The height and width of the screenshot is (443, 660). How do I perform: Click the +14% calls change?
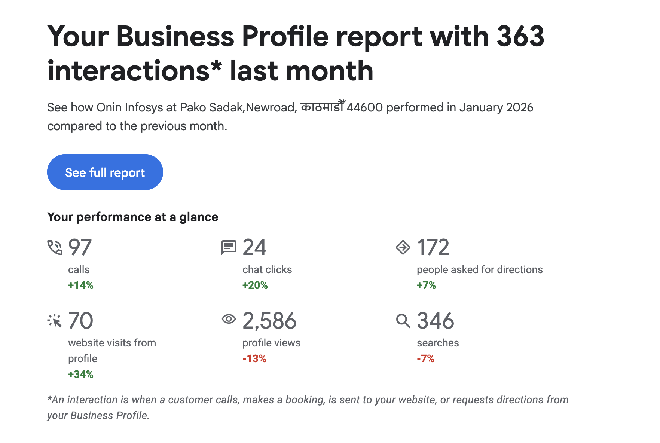81,285
